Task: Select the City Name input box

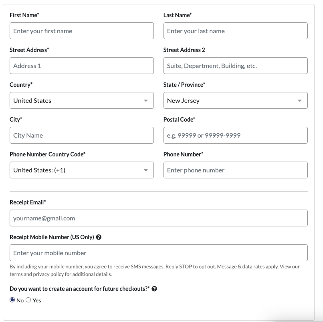Action: 82,135
